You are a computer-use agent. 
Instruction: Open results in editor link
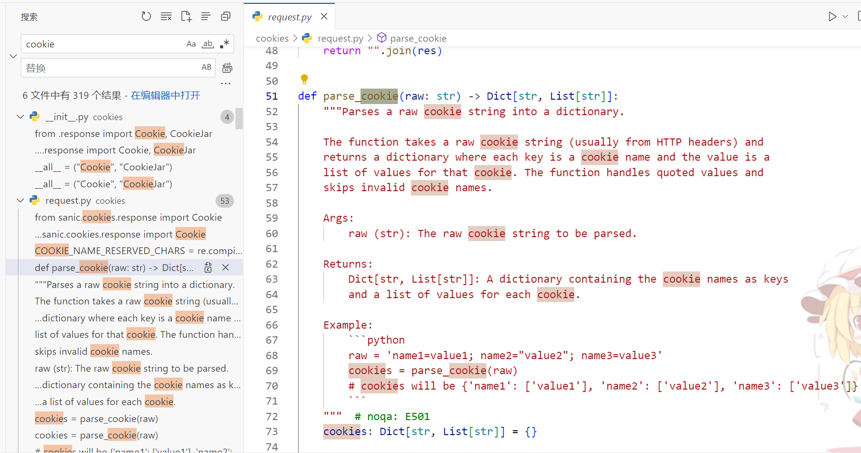click(165, 95)
